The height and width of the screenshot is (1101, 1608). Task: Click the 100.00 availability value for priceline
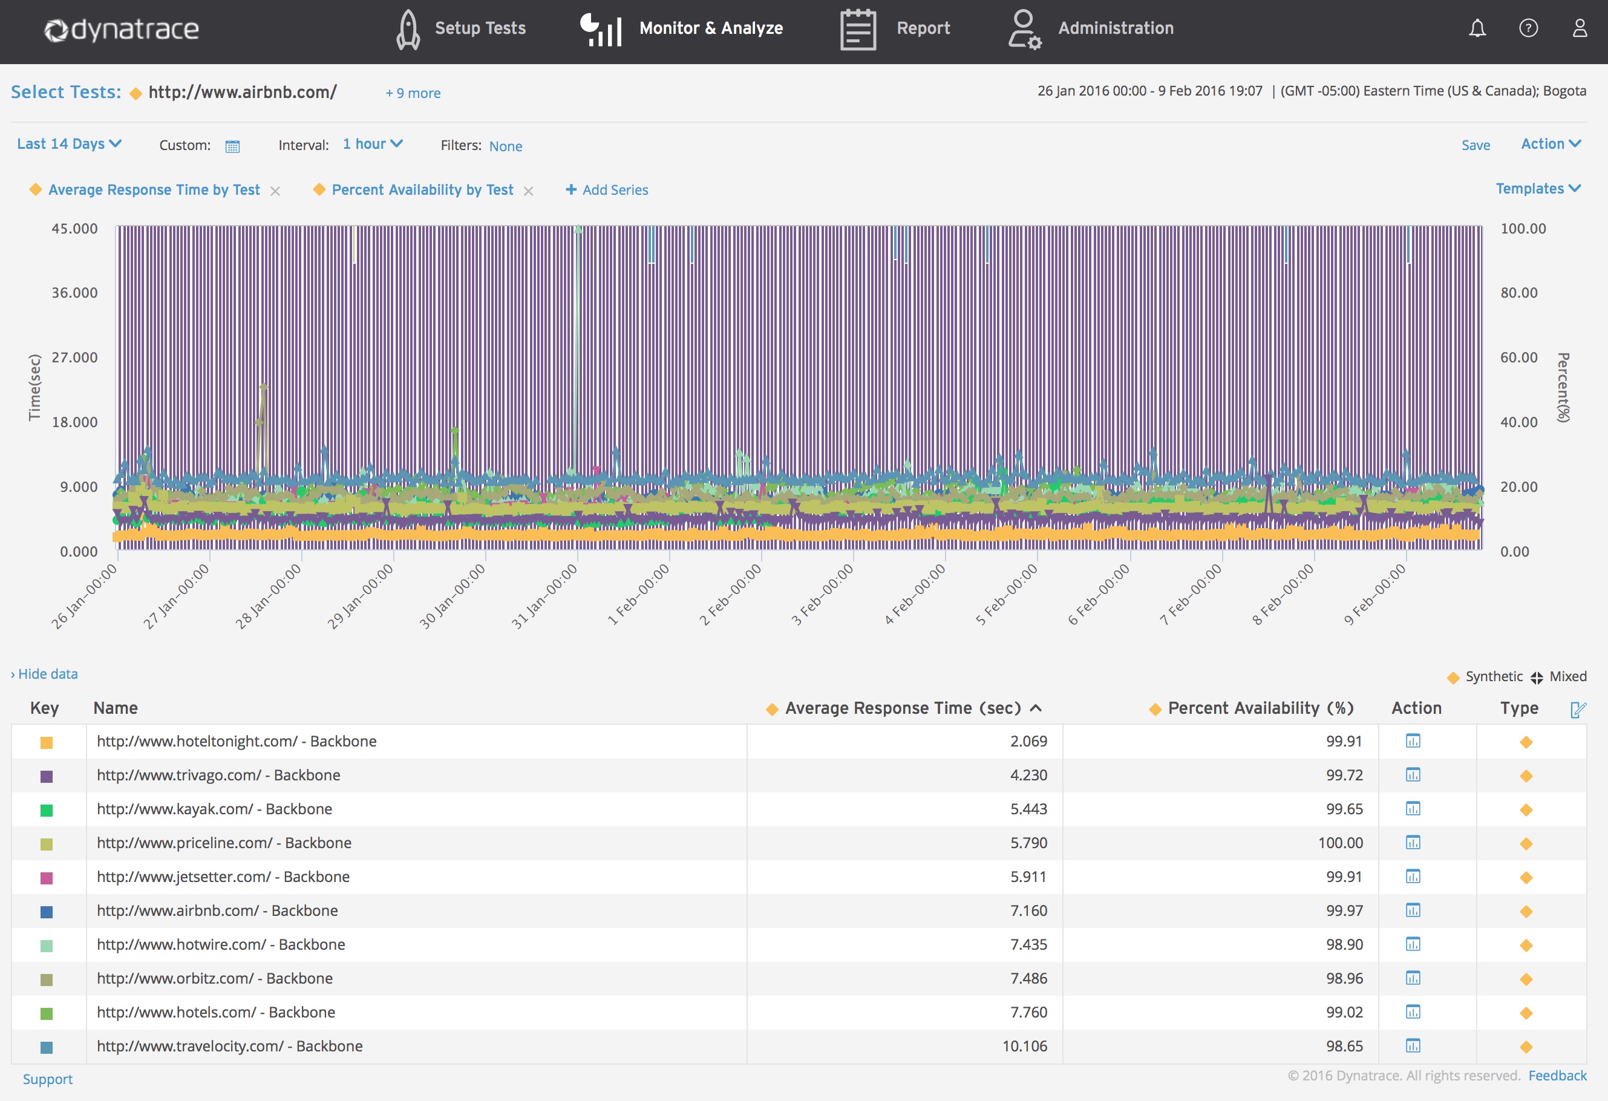coord(1340,843)
